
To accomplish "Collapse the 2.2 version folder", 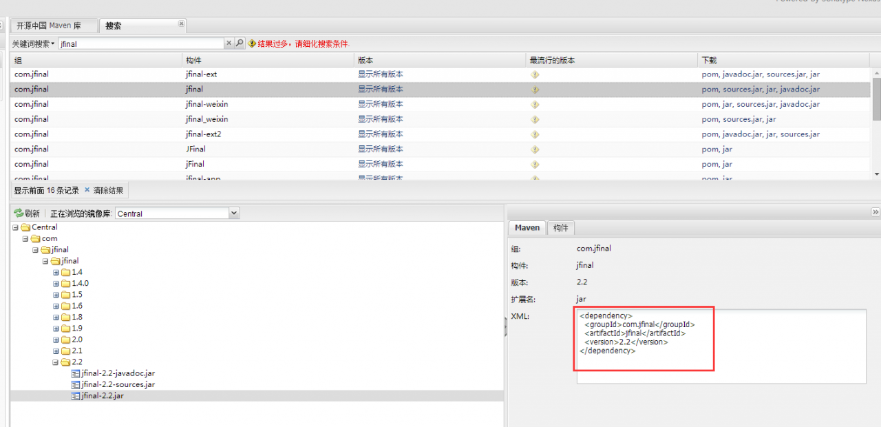I will coord(56,362).
